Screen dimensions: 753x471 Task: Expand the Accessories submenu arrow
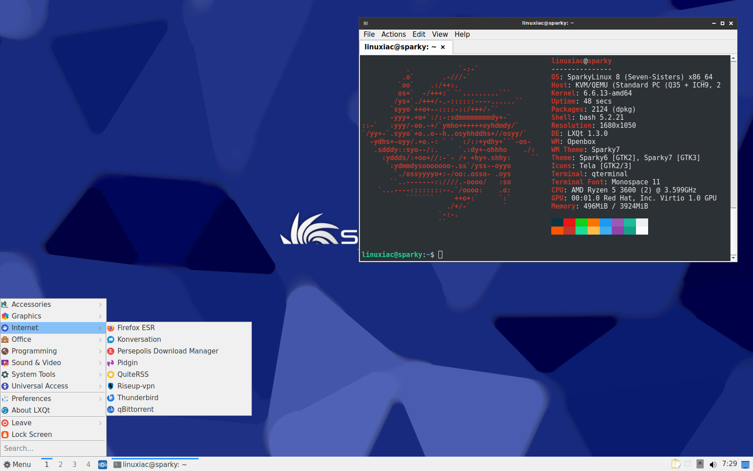tap(100, 305)
